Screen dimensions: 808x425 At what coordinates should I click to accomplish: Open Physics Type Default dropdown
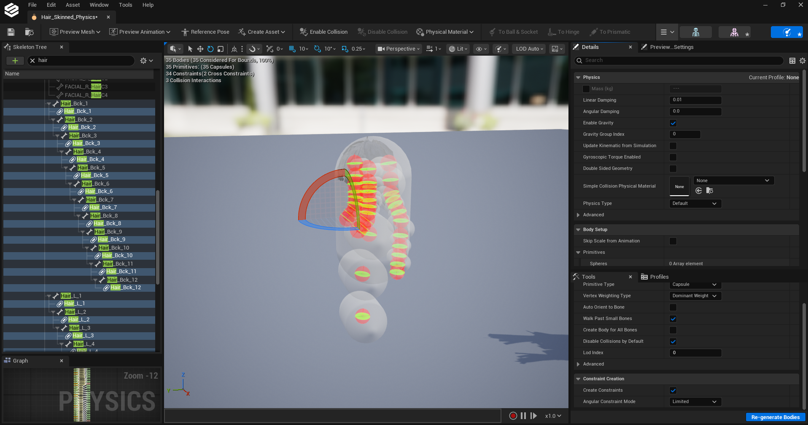point(695,204)
